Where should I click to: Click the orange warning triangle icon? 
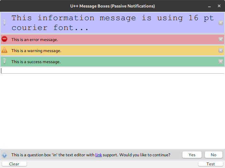click(5, 50)
